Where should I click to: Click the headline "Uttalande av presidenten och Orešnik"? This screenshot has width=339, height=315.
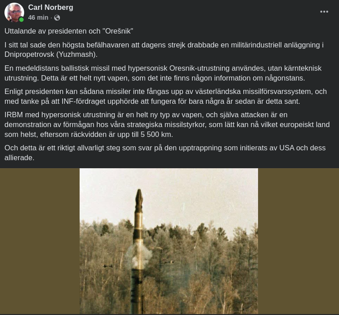[69, 31]
